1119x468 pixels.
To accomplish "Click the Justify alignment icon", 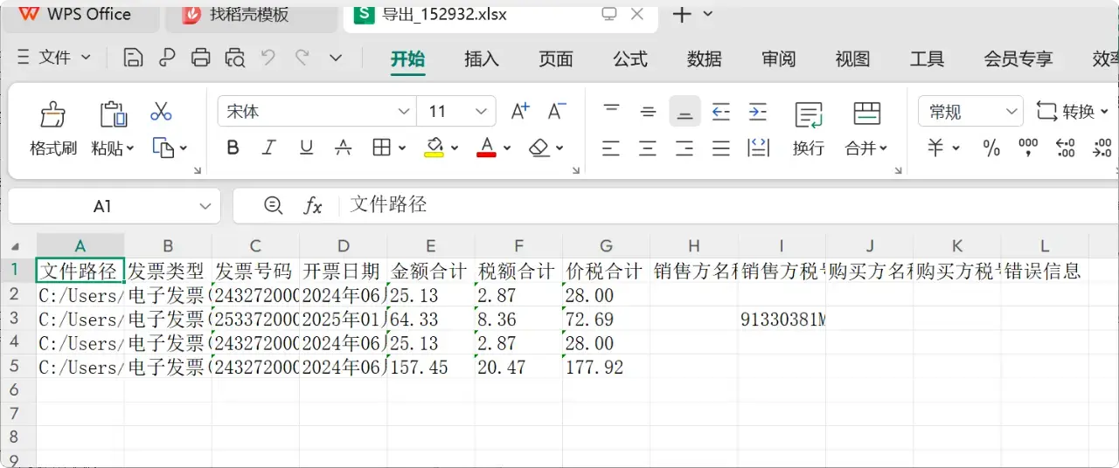I will click(721, 148).
